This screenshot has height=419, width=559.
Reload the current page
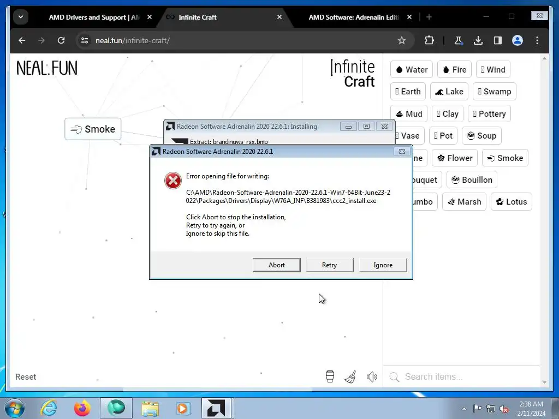tap(61, 40)
